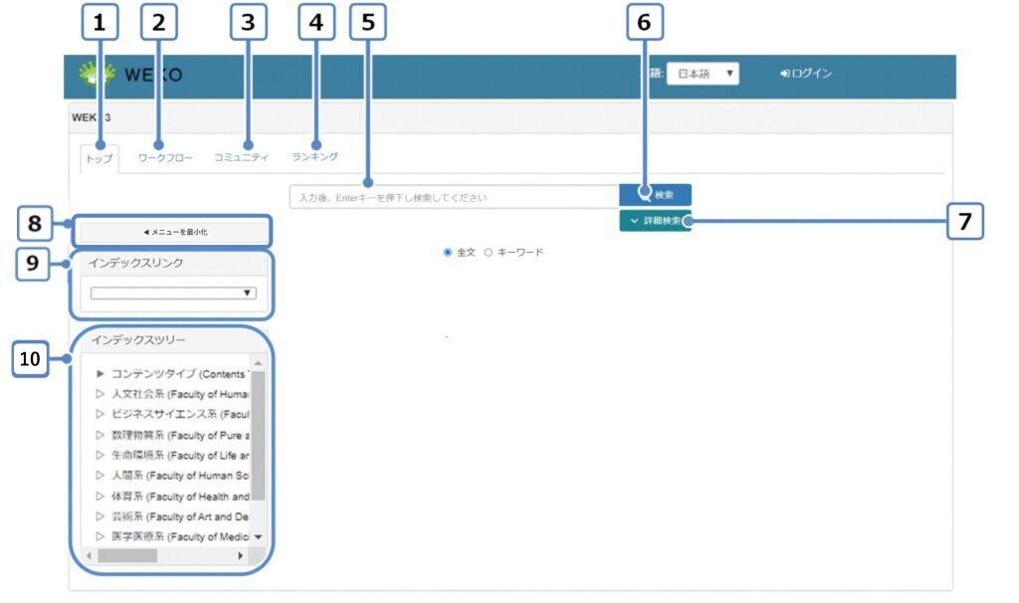Expand the 詳細検索 advanced search
Image resolution: width=1019 pixels, height=603 pixels.
[654, 221]
